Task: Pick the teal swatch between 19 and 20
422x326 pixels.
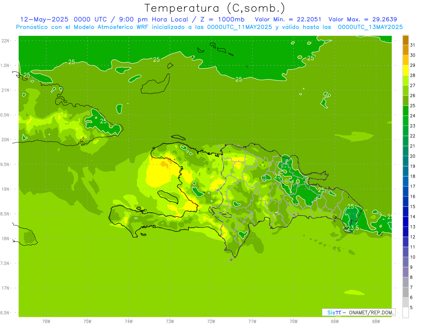Action: [405, 161]
